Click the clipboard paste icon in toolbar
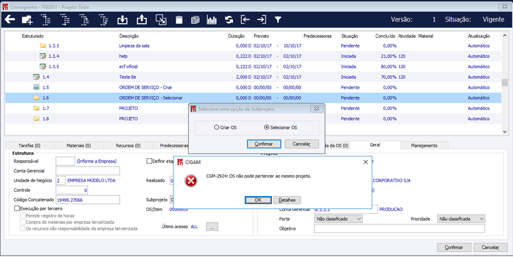Screen dimensions: 513x257 [x=179, y=19]
